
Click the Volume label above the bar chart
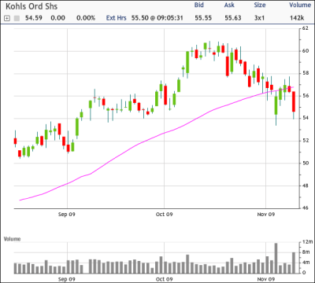coord(12,239)
